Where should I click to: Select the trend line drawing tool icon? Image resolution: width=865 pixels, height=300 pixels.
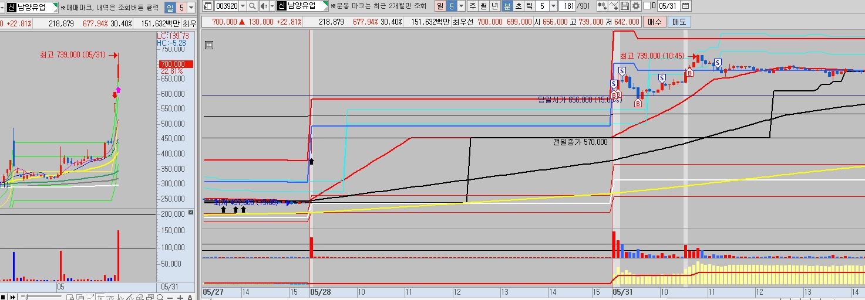pyautogui.click(x=614, y=6)
